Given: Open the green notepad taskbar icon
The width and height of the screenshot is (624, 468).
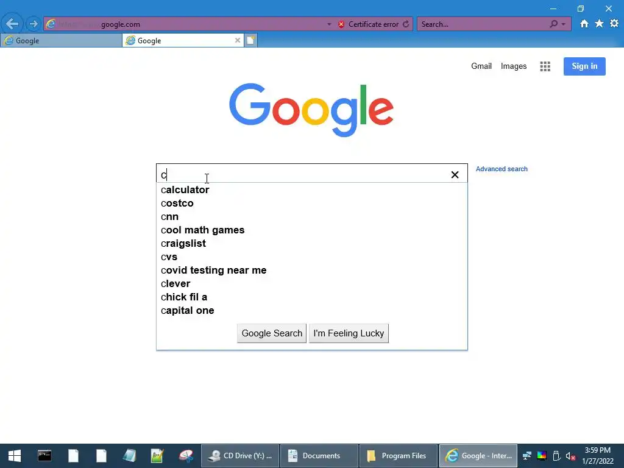Looking at the screenshot, I should pyautogui.click(x=157, y=456).
